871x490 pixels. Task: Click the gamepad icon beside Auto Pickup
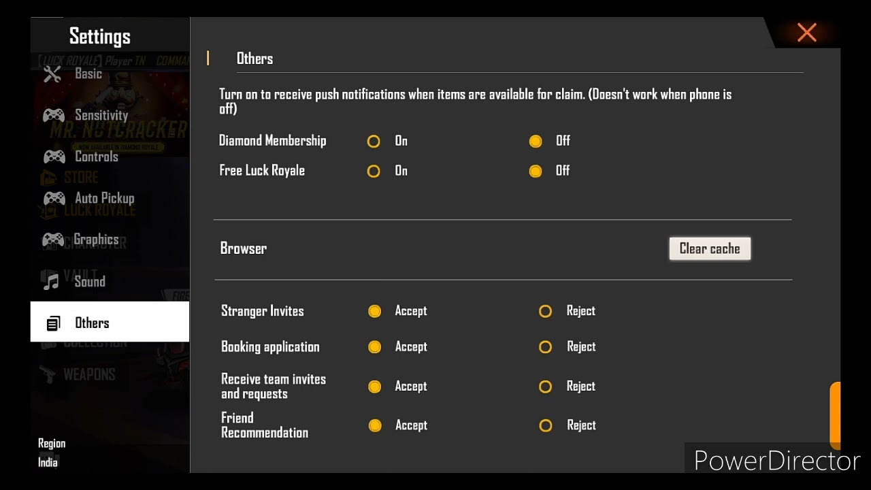click(54, 198)
